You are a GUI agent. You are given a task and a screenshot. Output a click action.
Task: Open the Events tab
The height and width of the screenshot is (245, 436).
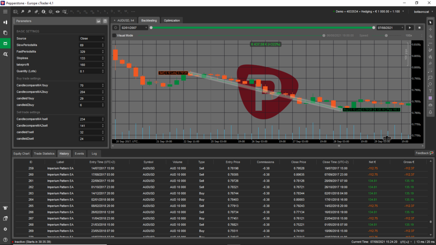click(79, 154)
